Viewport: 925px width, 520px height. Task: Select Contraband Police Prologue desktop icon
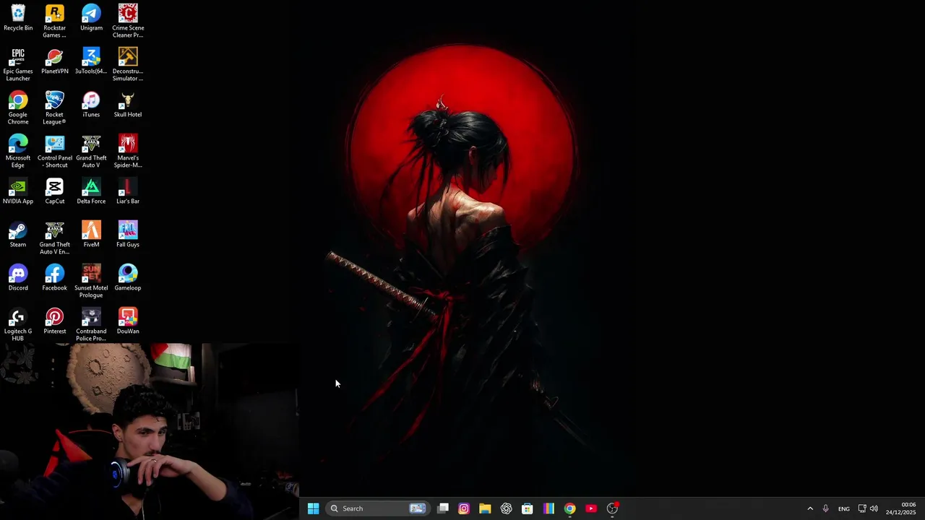pos(91,324)
